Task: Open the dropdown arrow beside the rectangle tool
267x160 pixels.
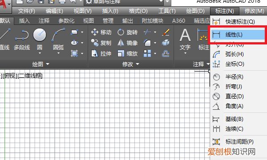Action: pos(82,32)
